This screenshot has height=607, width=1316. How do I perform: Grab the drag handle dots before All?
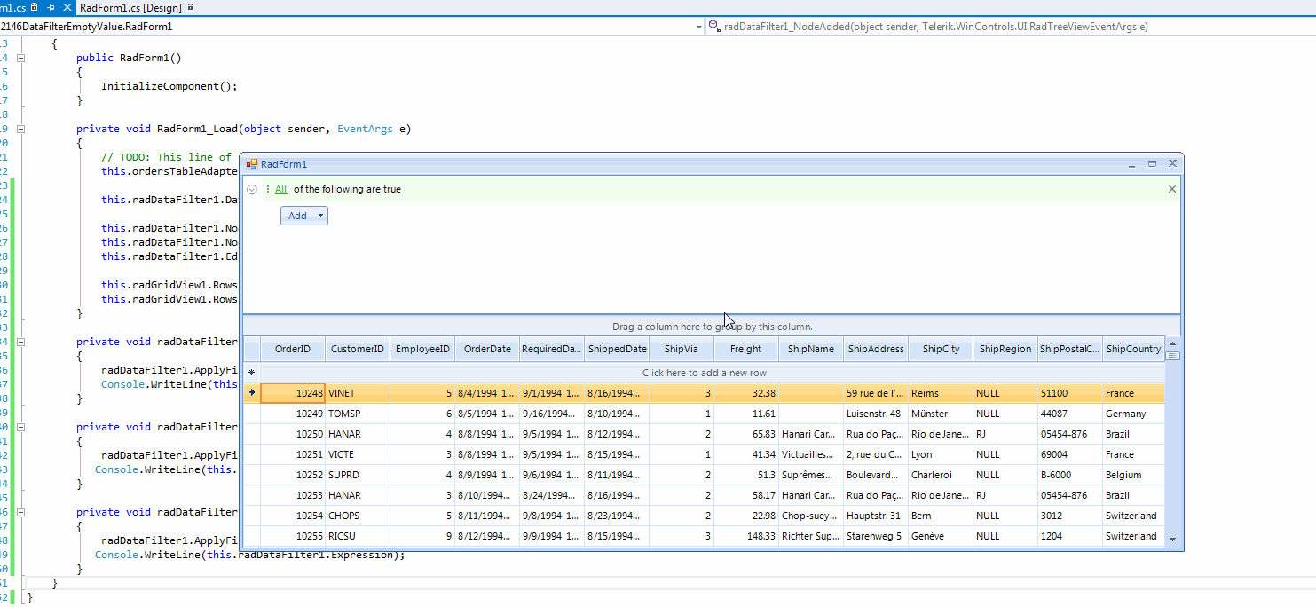268,189
